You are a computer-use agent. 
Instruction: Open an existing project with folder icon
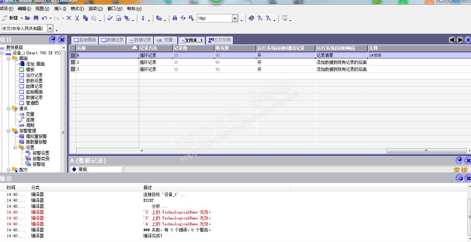pyautogui.click(x=28, y=18)
